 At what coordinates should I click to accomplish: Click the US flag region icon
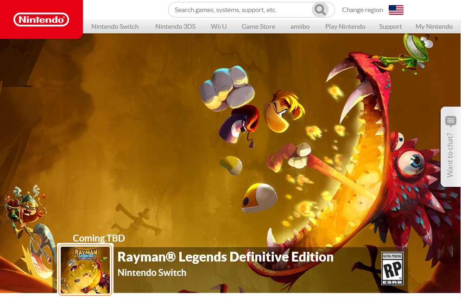[396, 10]
